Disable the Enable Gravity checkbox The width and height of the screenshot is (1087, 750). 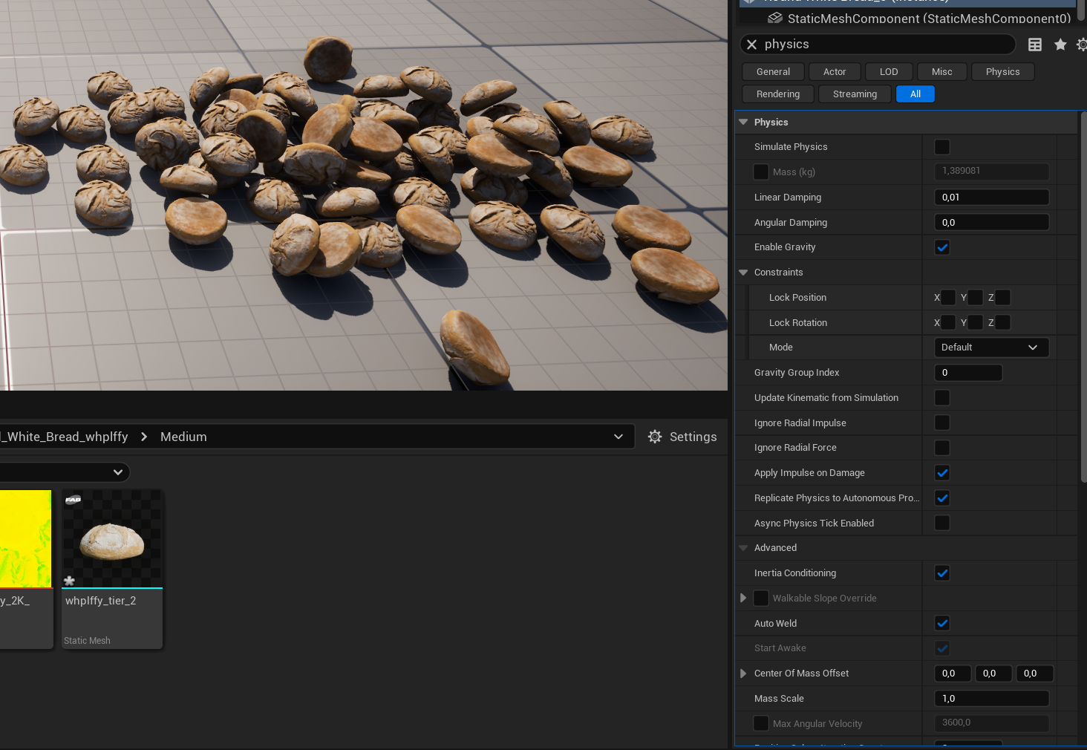click(941, 247)
